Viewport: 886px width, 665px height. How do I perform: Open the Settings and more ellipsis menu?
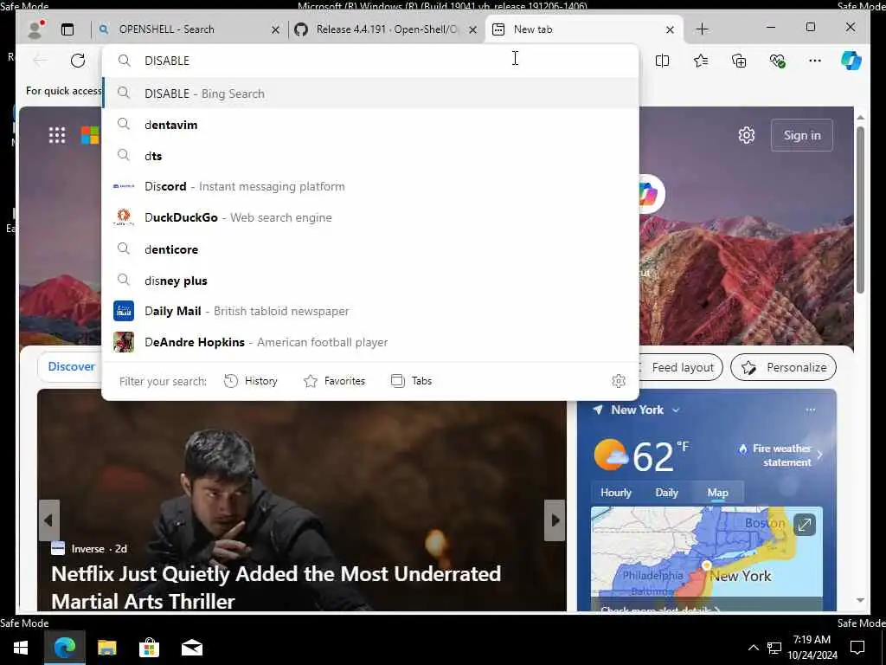click(x=815, y=61)
